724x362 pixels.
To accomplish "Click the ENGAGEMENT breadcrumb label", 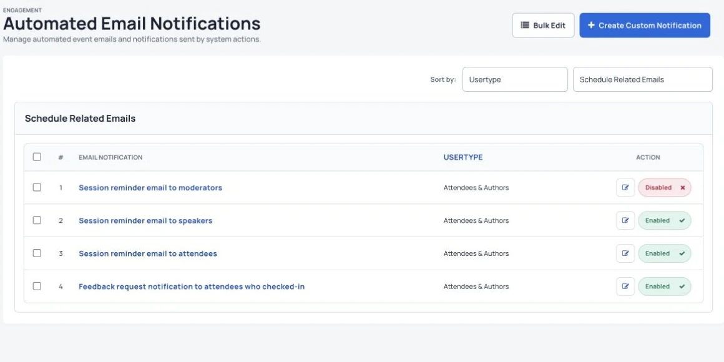I will point(22,10).
